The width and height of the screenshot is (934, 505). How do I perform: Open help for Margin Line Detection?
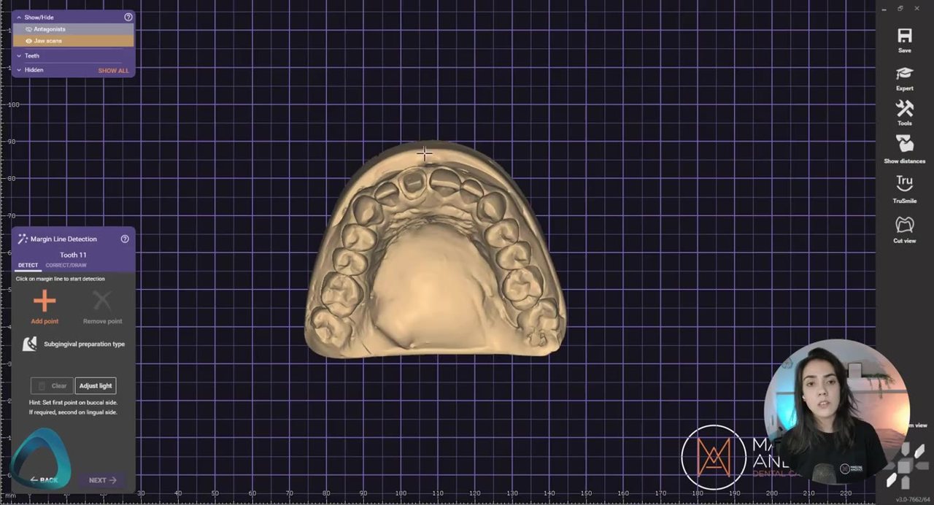point(125,239)
